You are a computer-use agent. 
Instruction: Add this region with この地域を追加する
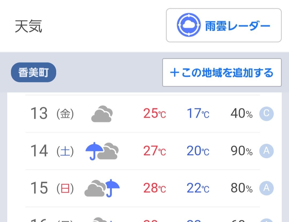(x=222, y=72)
